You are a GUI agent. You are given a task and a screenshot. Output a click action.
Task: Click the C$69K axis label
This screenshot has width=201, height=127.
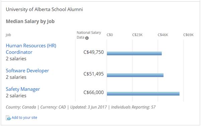pyautogui.click(x=188, y=35)
